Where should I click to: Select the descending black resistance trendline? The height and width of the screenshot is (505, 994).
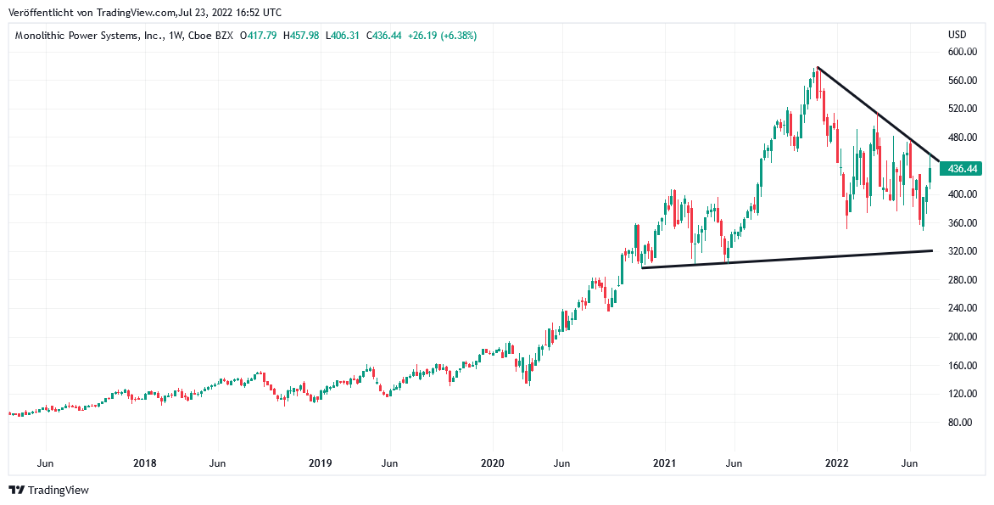point(878,115)
